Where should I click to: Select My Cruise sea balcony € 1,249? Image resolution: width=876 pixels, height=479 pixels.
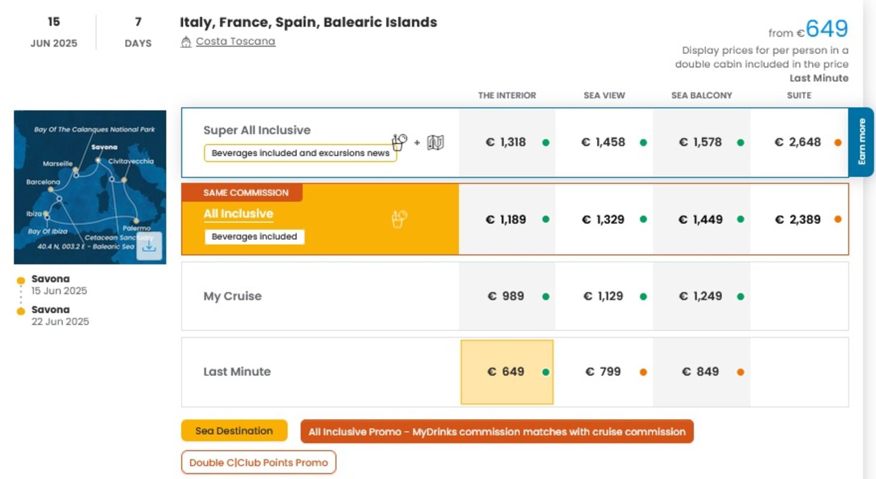click(x=701, y=296)
